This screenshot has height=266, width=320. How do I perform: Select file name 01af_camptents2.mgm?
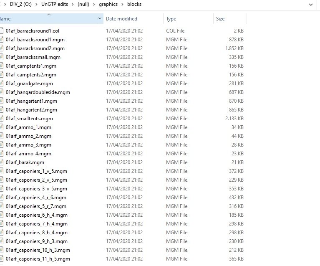(31, 75)
